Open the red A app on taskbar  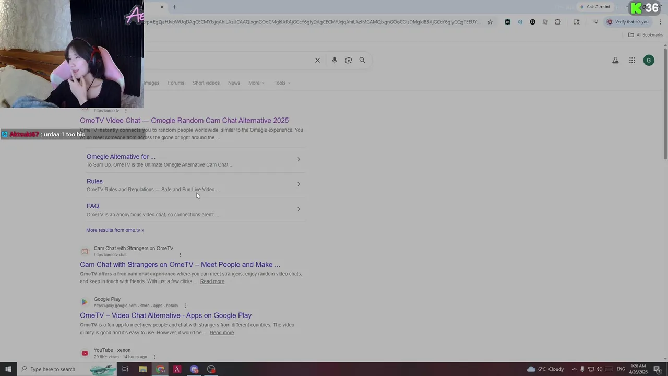177,369
